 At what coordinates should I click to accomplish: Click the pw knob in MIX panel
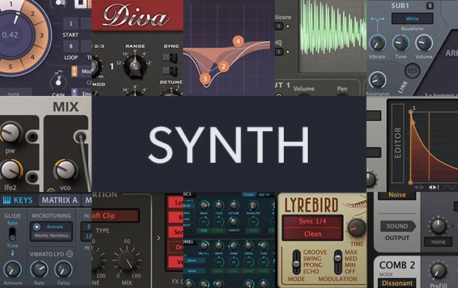coord(11,132)
